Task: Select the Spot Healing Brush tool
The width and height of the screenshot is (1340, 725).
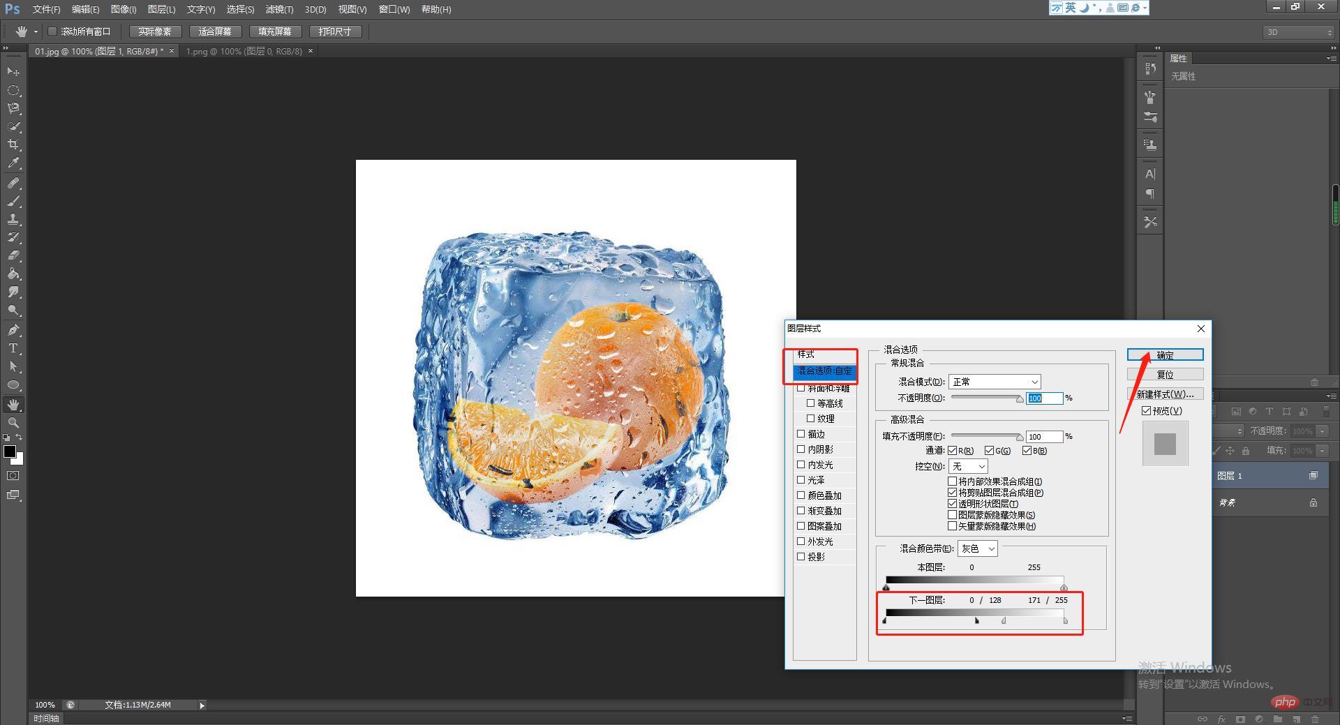Action: (x=13, y=183)
